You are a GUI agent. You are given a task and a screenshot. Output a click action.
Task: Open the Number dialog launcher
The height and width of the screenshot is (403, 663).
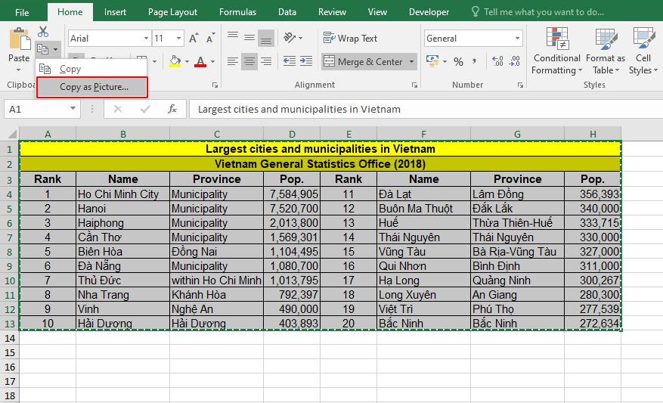tap(520, 85)
